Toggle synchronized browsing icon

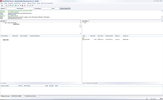coord(32,6)
